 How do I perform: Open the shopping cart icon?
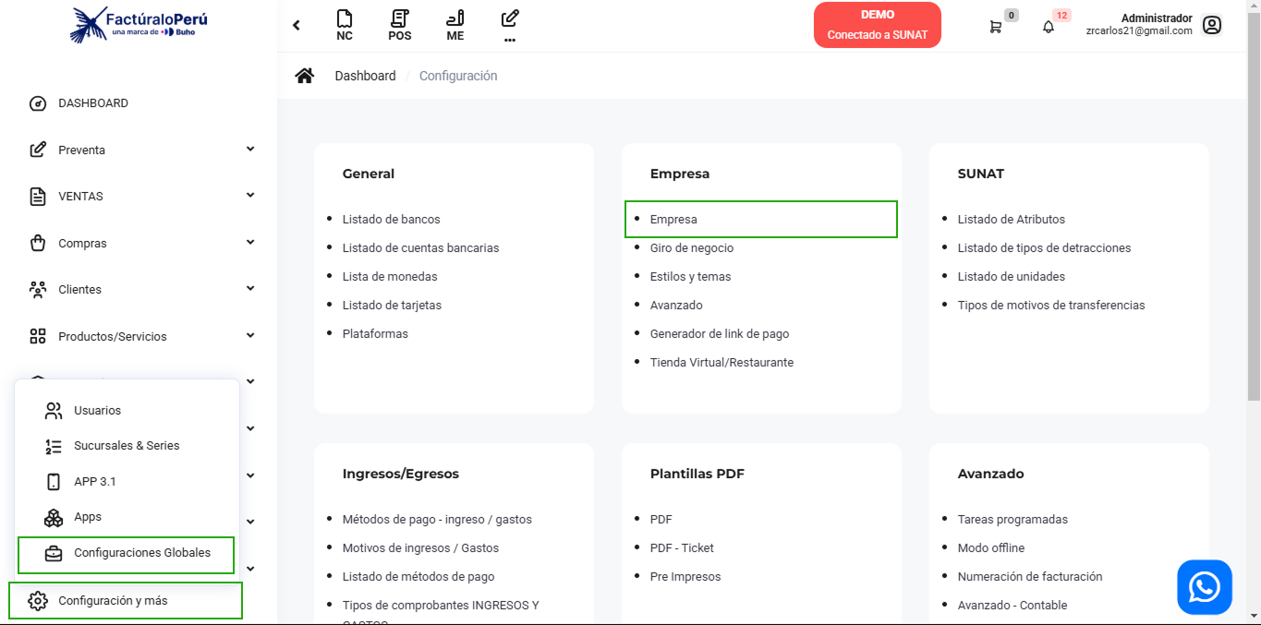pyautogui.click(x=995, y=27)
